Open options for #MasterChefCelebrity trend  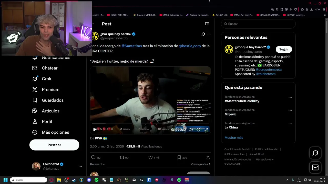coord(290,97)
